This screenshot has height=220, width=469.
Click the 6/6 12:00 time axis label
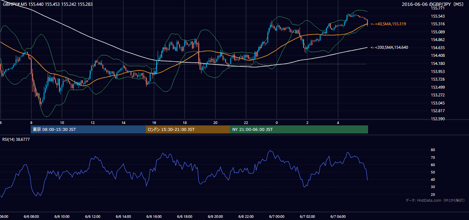click(x=92, y=217)
